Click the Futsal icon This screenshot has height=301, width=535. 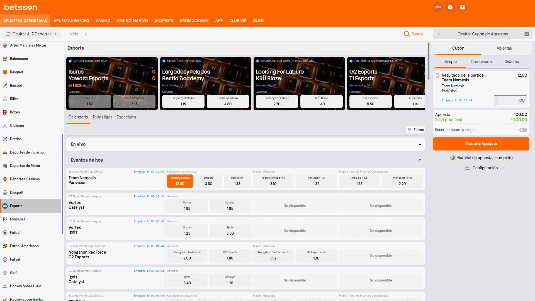5,259
